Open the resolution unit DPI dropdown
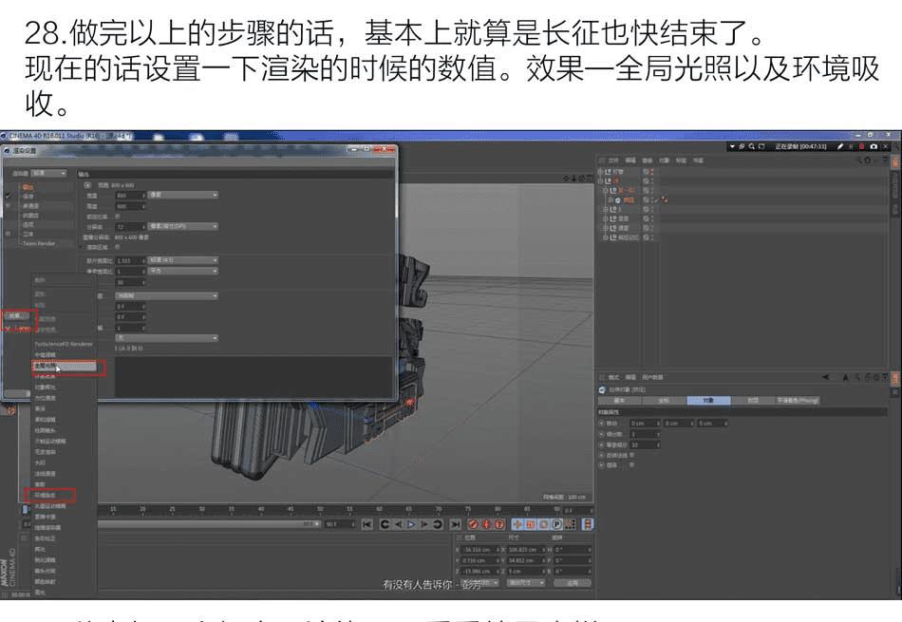 coord(183,226)
